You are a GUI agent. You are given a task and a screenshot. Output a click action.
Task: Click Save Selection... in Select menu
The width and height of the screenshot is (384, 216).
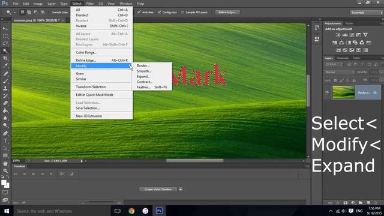click(x=88, y=108)
